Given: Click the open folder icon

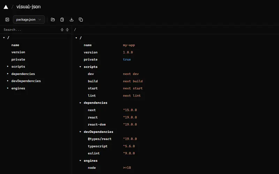Looking at the screenshot, I should (x=53, y=20).
